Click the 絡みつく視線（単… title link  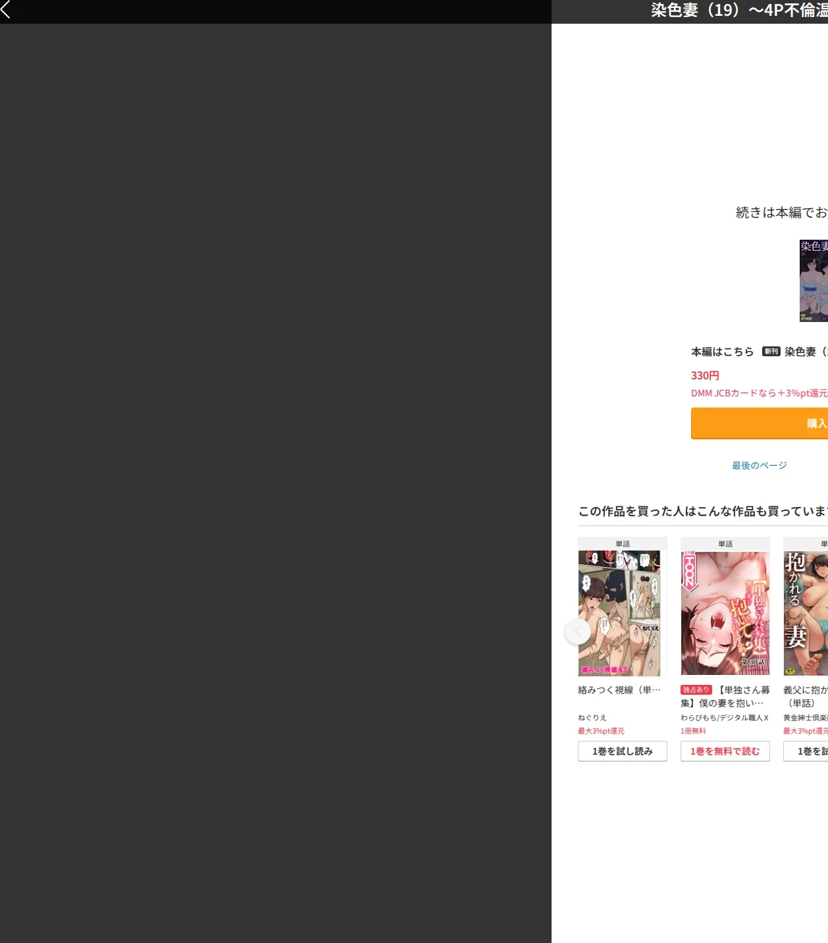[619, 690]
